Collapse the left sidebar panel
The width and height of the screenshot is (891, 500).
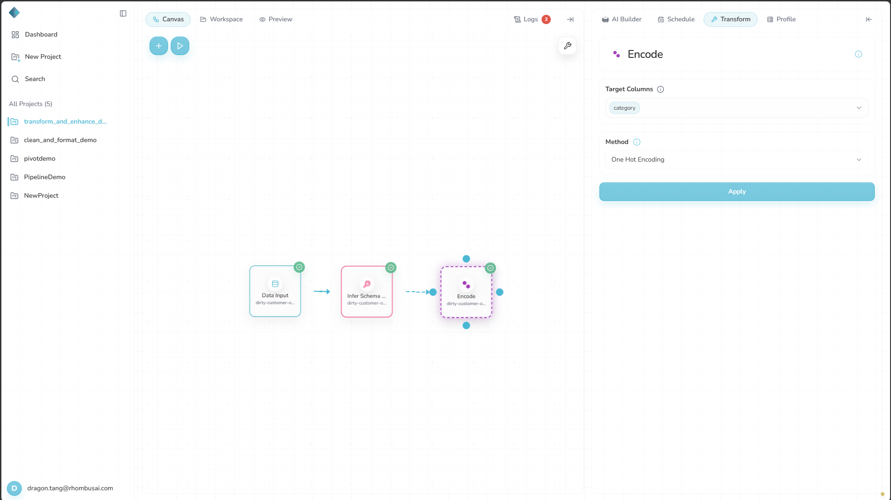(123, 13)
